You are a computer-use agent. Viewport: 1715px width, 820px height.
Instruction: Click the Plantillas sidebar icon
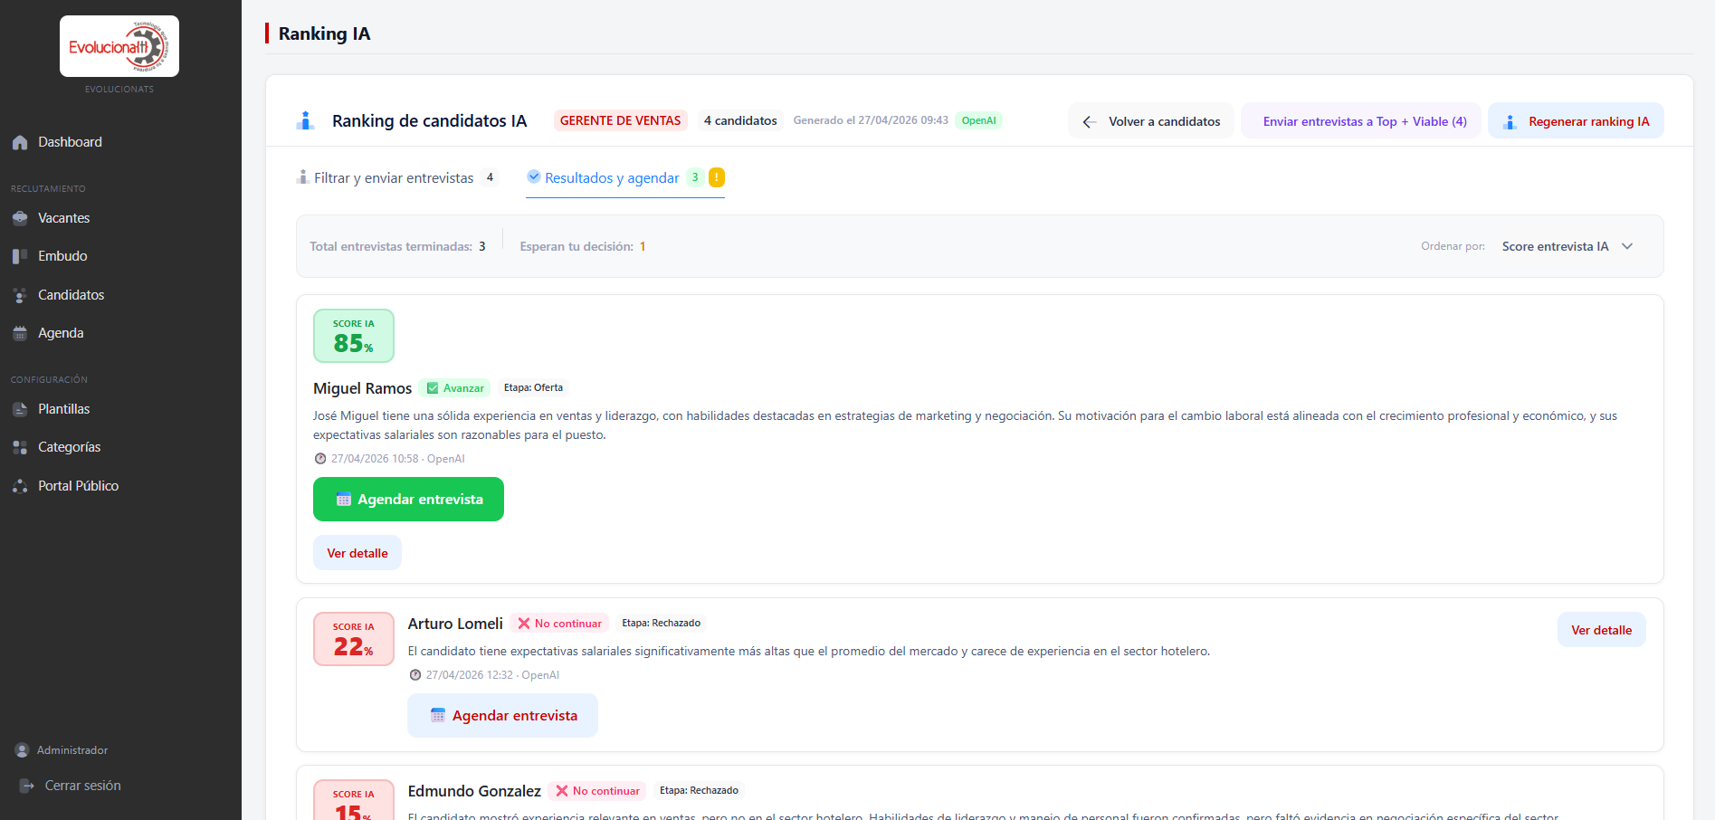pos(20,409)
